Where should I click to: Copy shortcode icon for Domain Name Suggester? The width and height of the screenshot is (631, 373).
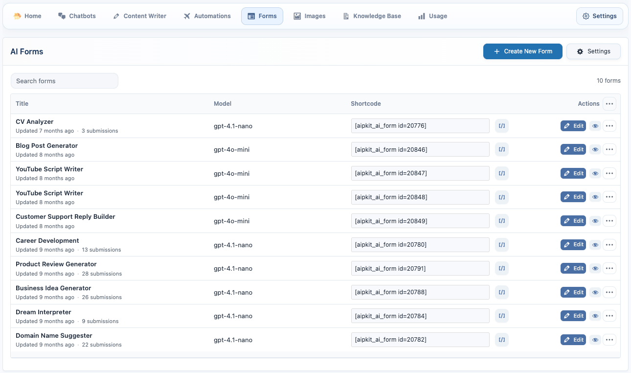(x=501, y=340)
